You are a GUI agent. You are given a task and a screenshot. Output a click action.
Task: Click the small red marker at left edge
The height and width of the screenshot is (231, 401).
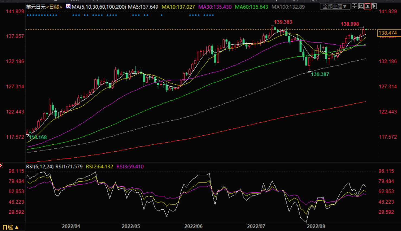coord(1,165)
